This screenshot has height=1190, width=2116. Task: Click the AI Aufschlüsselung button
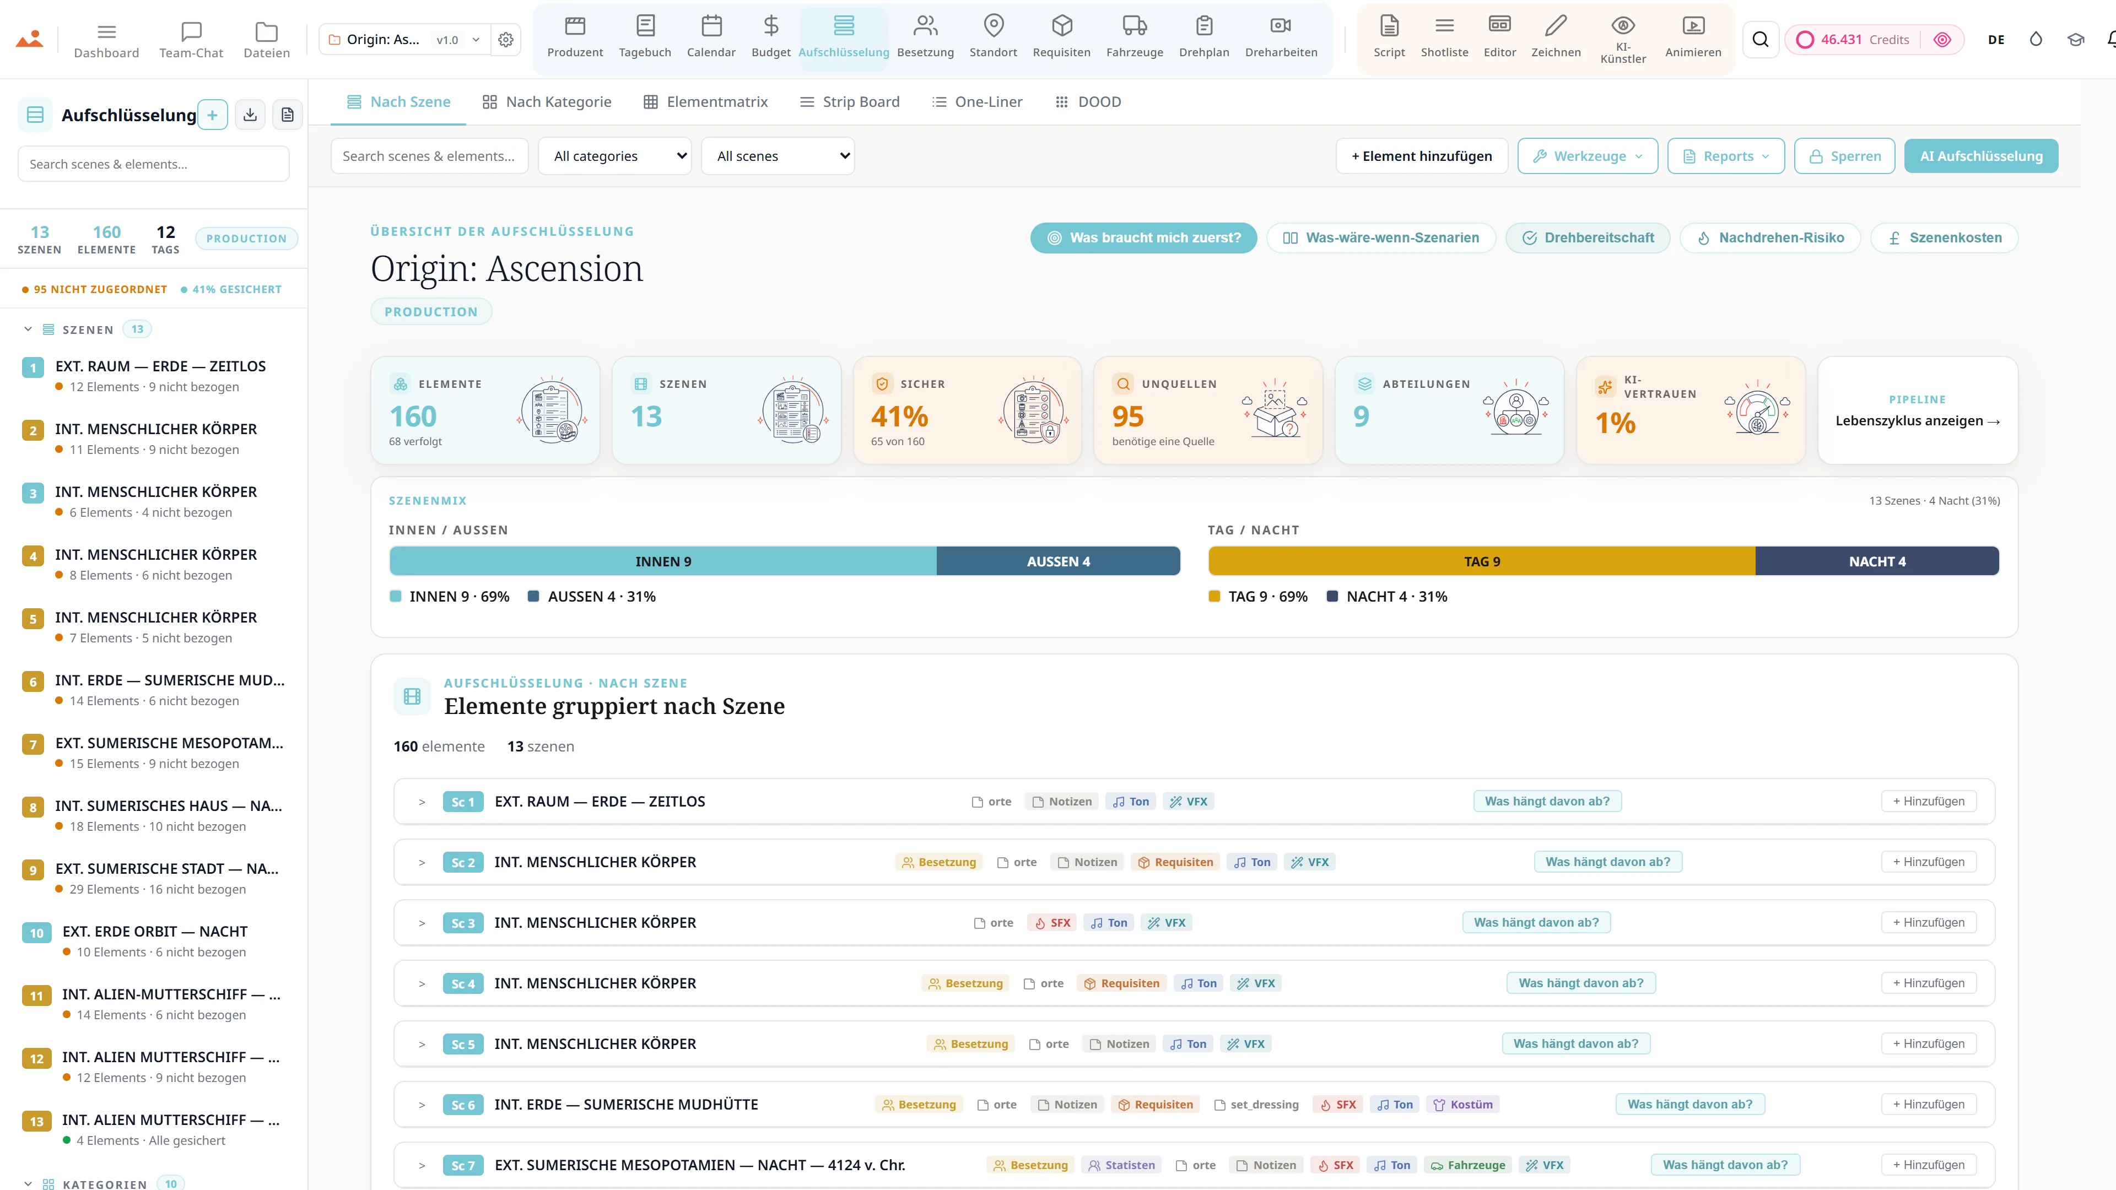[x=1980, y=156]
